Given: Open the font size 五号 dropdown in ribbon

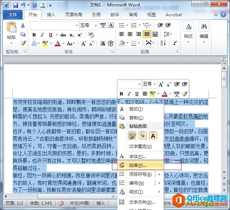Looking at the screenshot, I should coord(96,25).
